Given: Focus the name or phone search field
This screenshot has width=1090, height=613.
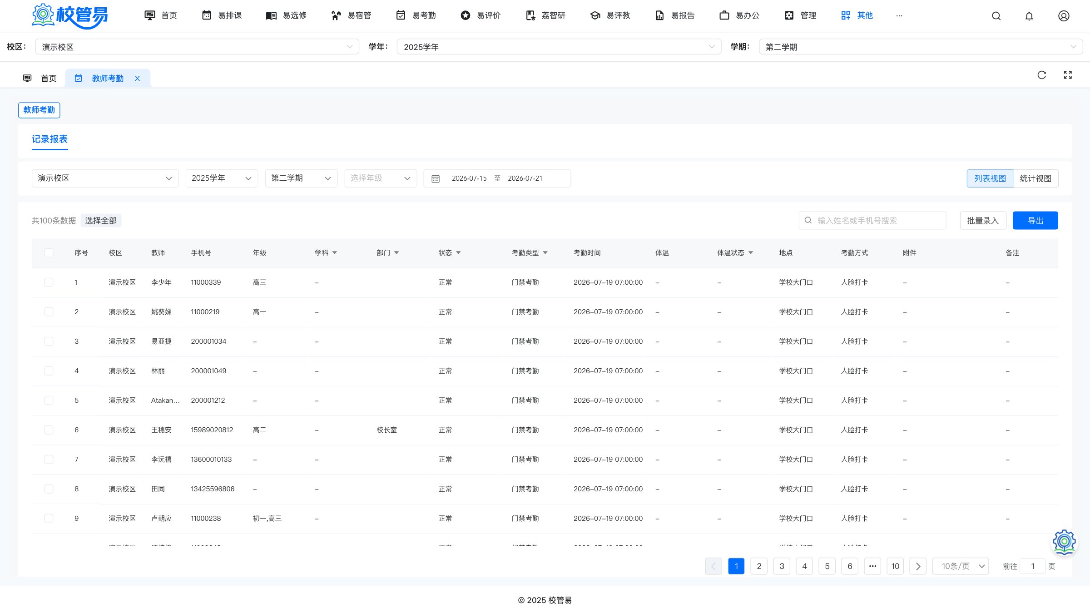Looking at the screenshot, I should tap(872, 221).
